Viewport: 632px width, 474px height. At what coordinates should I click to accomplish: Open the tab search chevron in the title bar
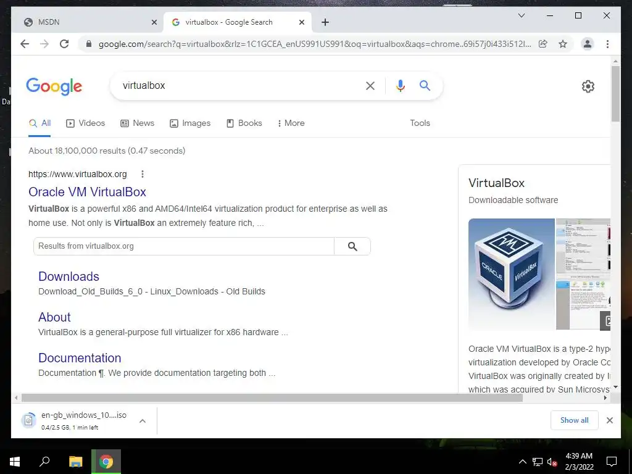521,15
